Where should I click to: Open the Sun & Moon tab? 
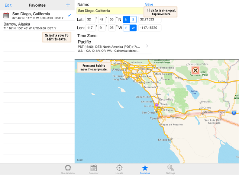click(68, 169)
